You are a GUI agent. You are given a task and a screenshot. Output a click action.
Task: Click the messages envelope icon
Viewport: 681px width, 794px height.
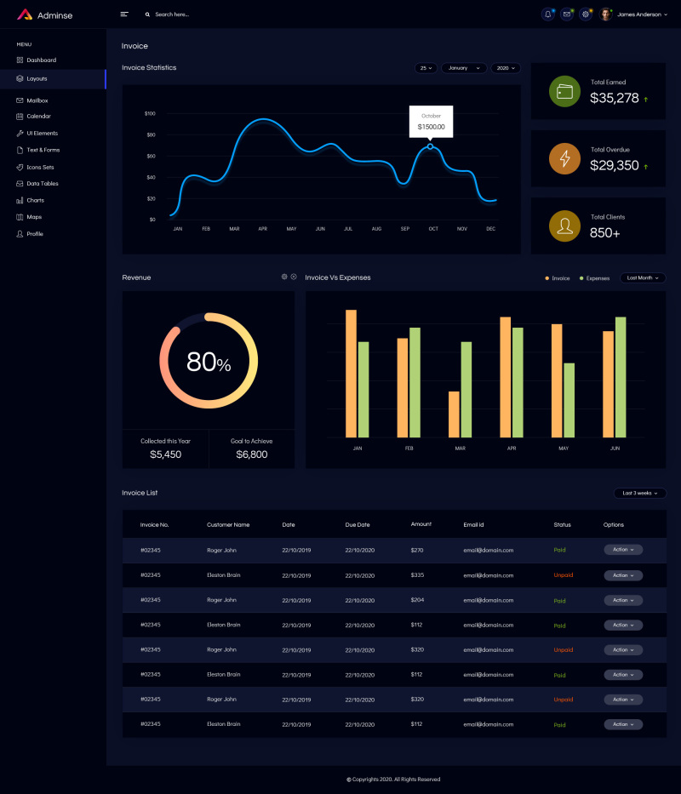click(566, 14)
